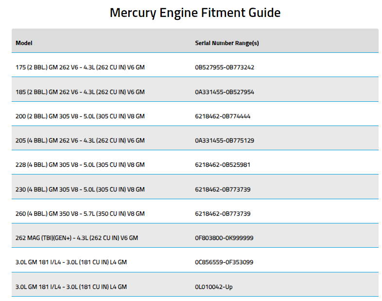Viewport: 382px width, 301px height.
Task: Click the Model column header
Action: click(24, 43)
